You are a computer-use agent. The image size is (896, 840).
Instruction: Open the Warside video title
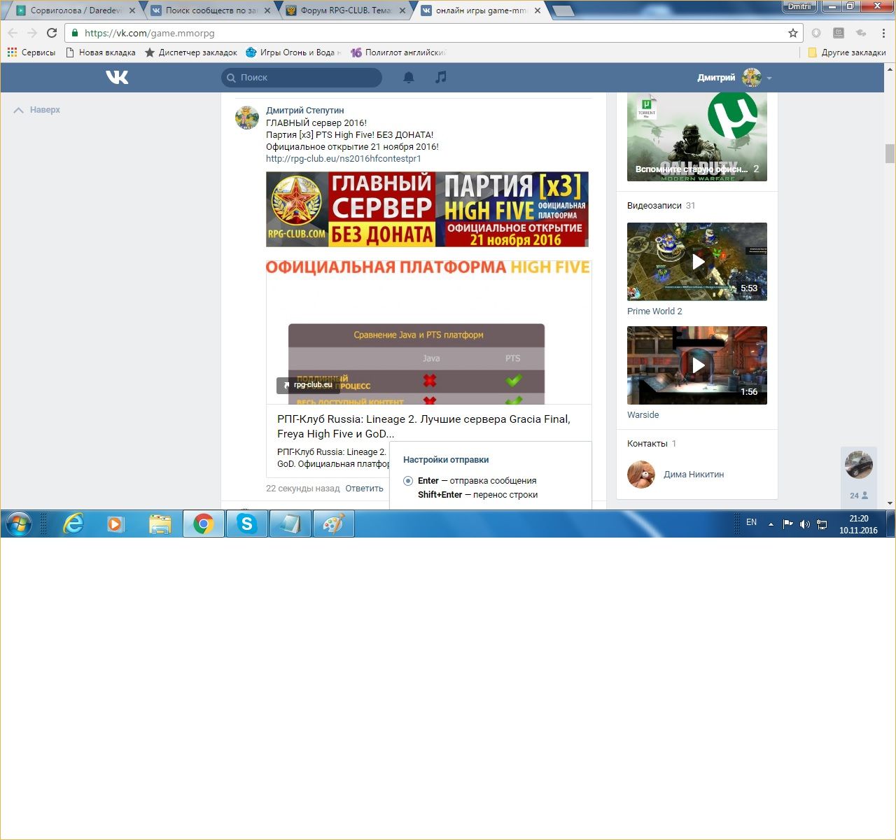643,415
